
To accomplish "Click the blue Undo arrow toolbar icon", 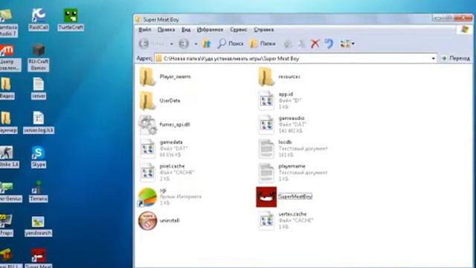I will pos(329,44).
